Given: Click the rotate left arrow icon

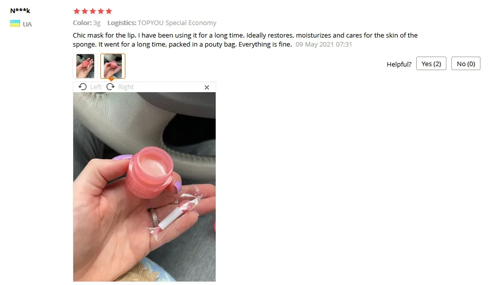Looking at the screenshot, I should 83,87.
